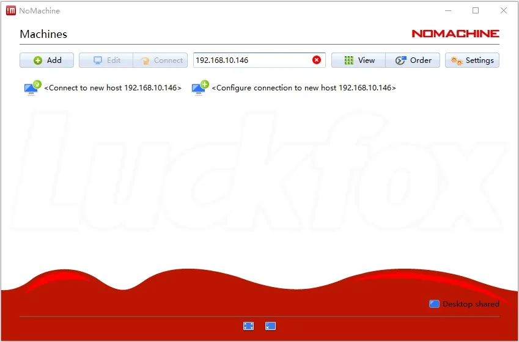Click the 'Connect to new host 192.168.10.146' text
The width and height of the screenshot is (519, 342).
[112, 88]
